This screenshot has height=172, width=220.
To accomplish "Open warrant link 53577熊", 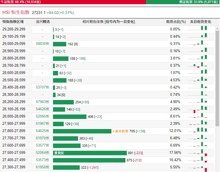I will pyautogui.click(x=43, y=145).
